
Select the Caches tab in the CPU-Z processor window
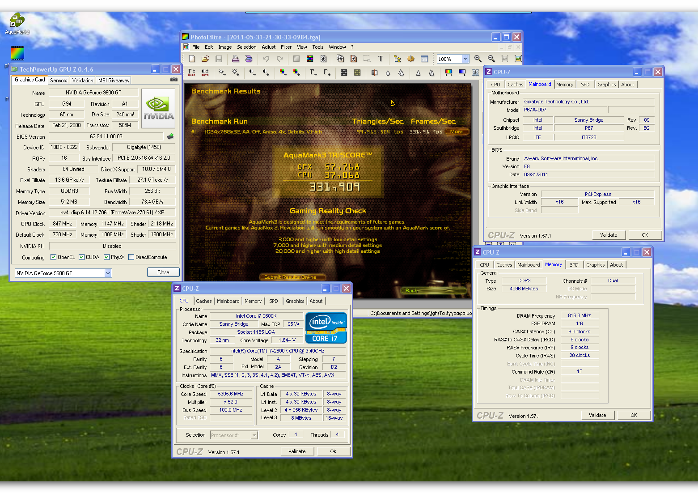click(203, 301)
